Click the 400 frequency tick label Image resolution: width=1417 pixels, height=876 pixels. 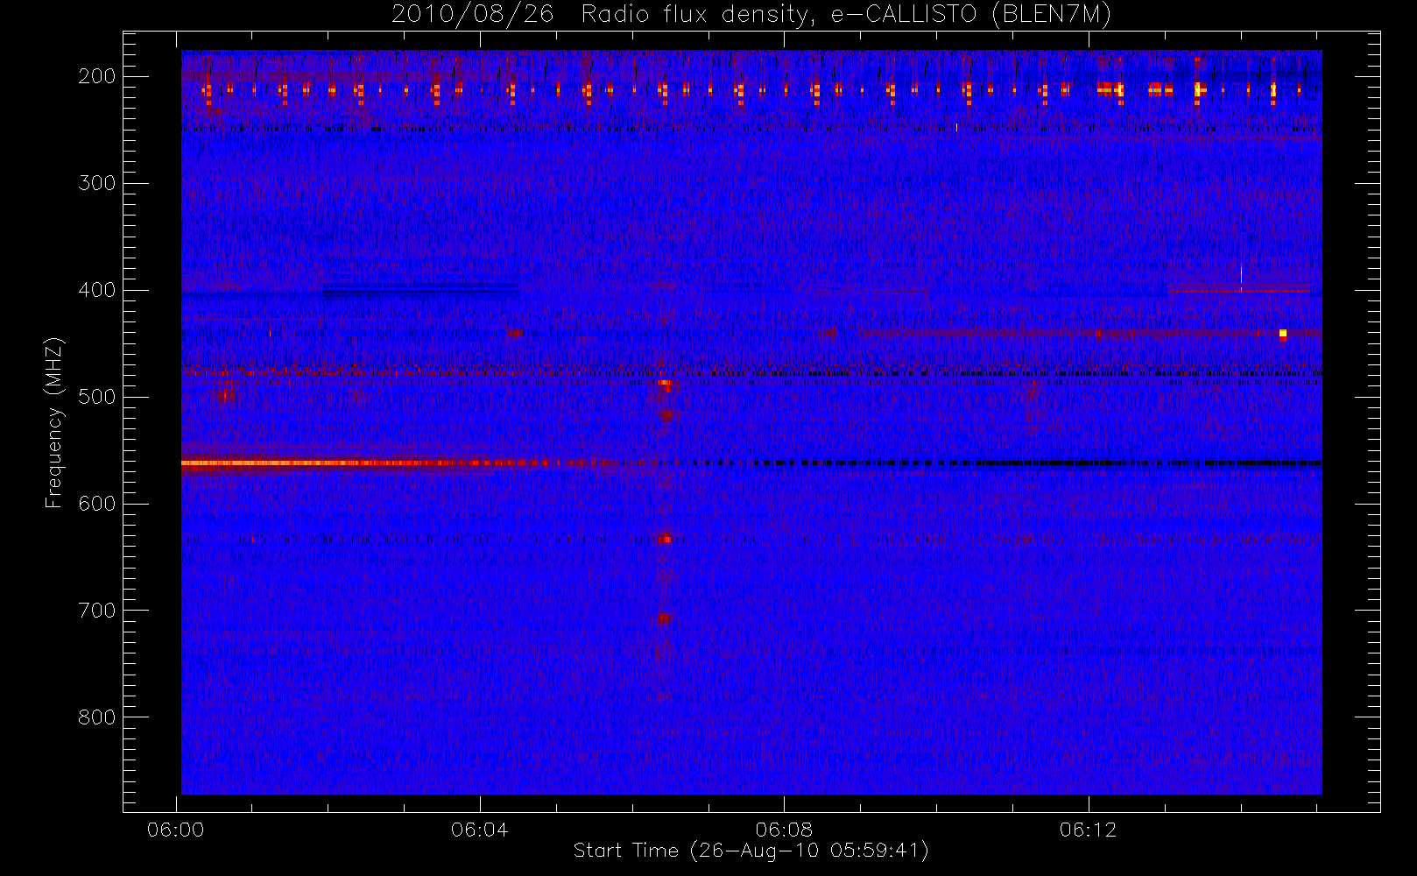pos(97,290)
